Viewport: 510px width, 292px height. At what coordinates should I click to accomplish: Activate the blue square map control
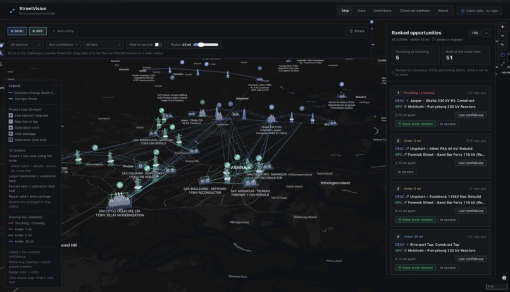pyautogui.click(x=502, y=54)
